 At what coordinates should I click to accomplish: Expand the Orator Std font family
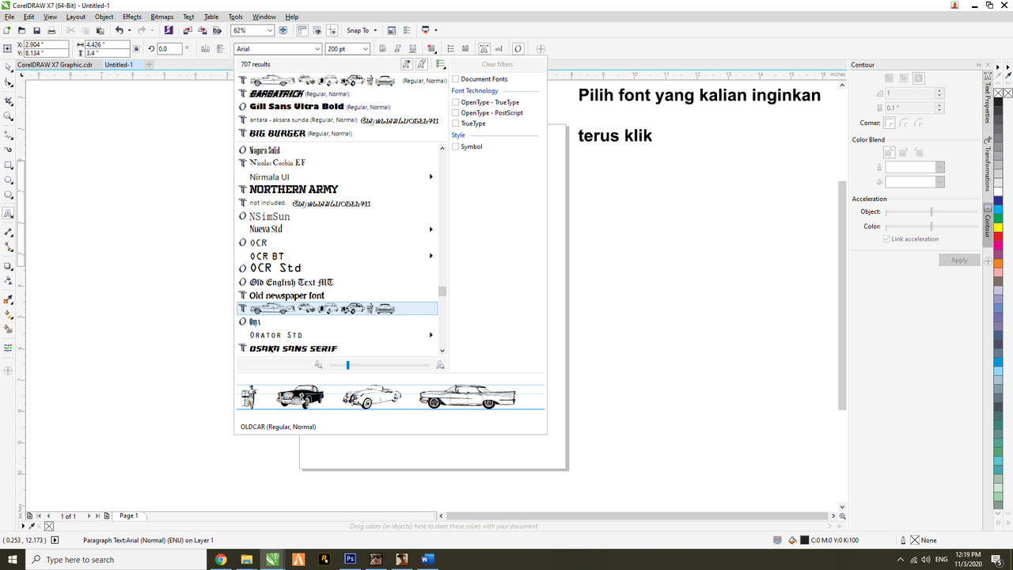[431, 336]
